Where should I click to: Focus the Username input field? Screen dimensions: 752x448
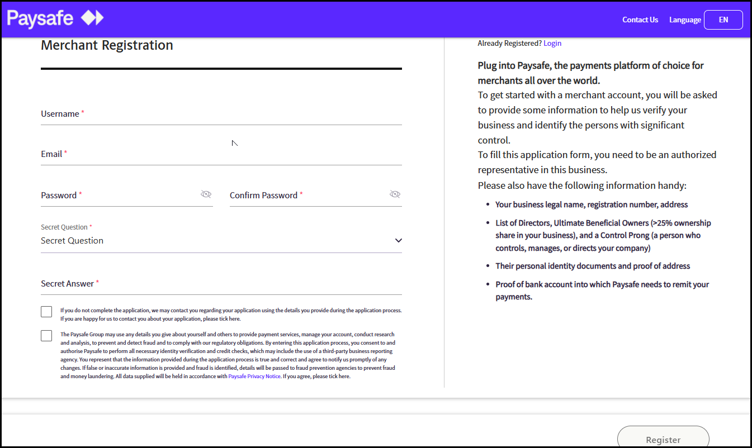(221, 114)
